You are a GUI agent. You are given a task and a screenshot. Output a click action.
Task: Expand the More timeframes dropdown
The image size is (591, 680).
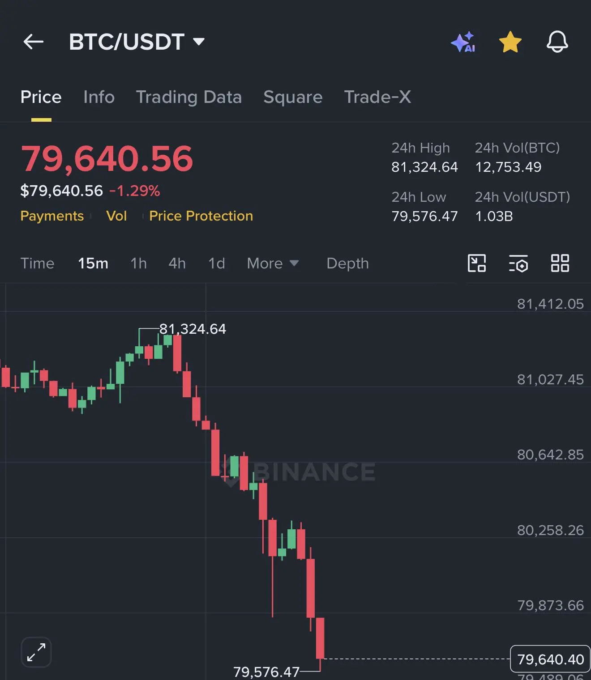pyautogui.click(x=273, y=263)
